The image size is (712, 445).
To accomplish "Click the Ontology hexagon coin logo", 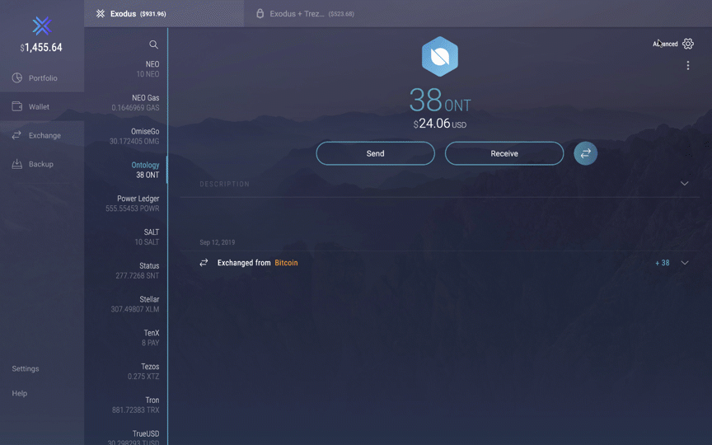I will (x=439, y=56).
